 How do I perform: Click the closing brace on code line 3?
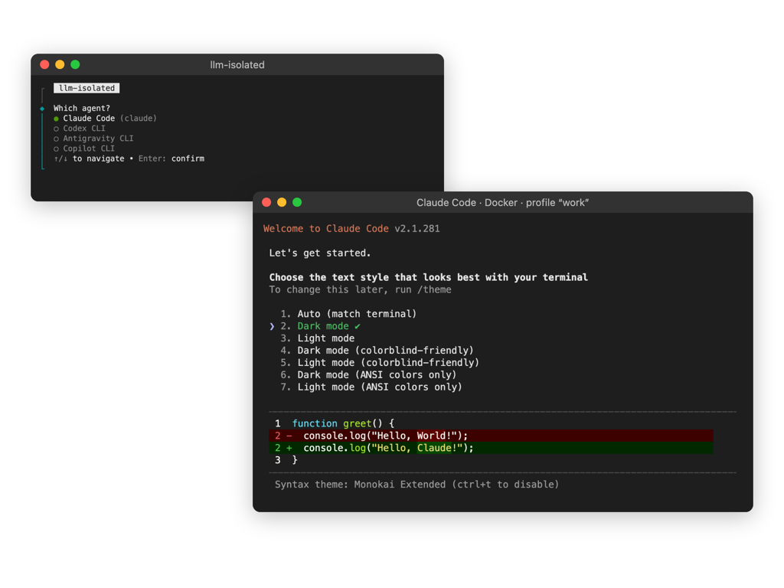tap(295, 460)
